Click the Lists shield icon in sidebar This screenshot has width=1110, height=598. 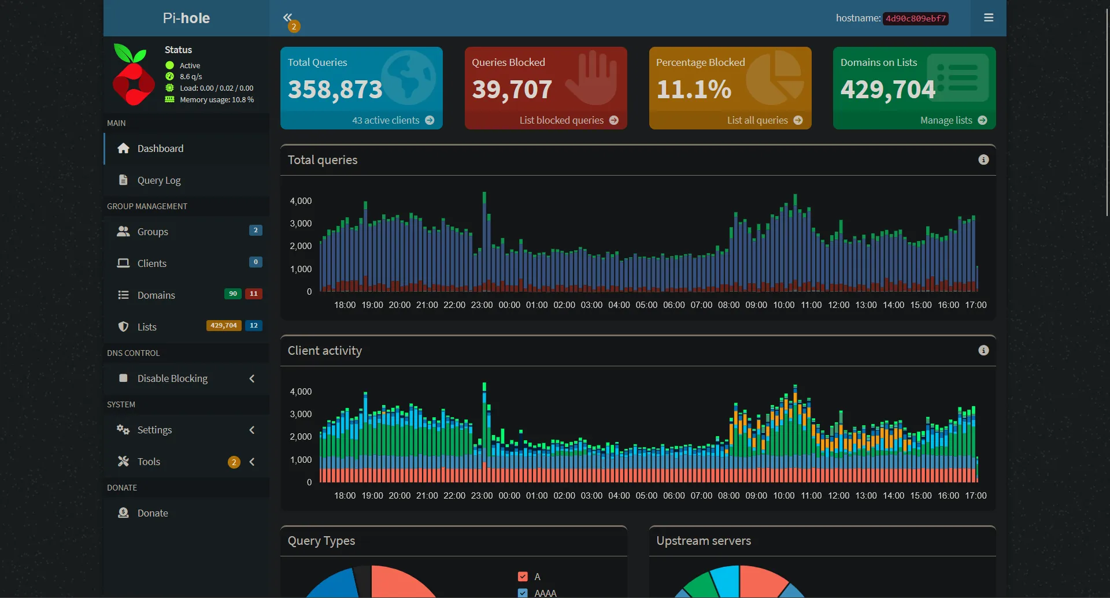pyautogui.click(x=123, y=327)
